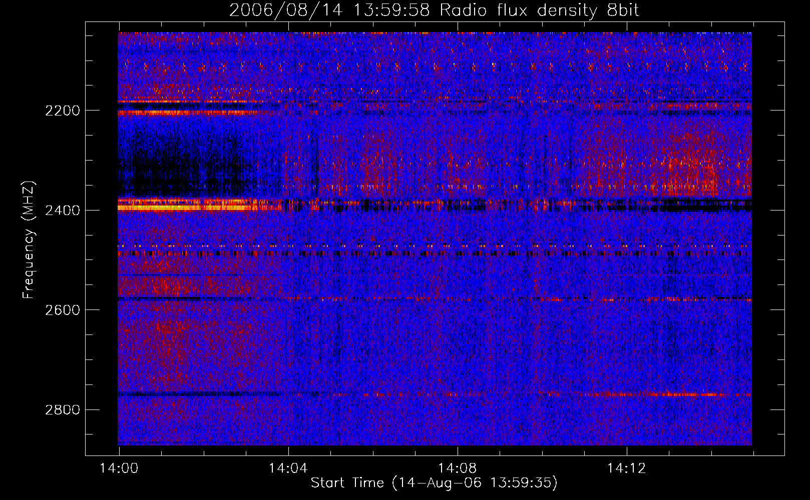810x500 pixels.
Task: Select the 2200 frequency tick label
Action: (63, 110)
